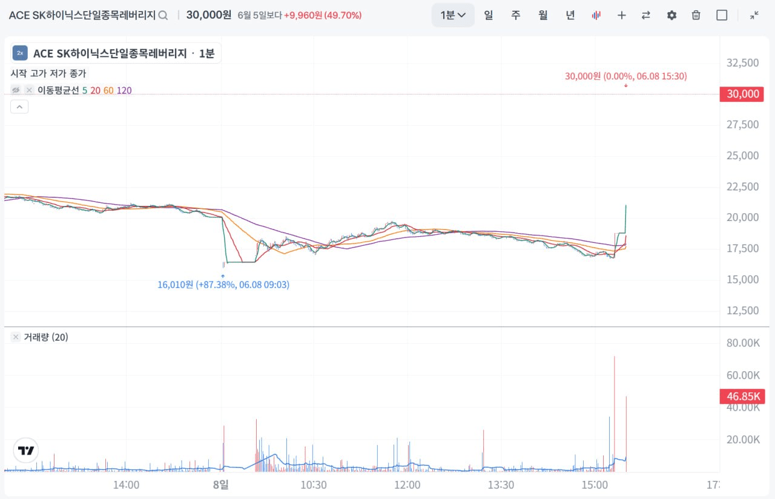
Task: Select the weekly 주 interval
Action: pyautogui.click(x=515, y=15)
